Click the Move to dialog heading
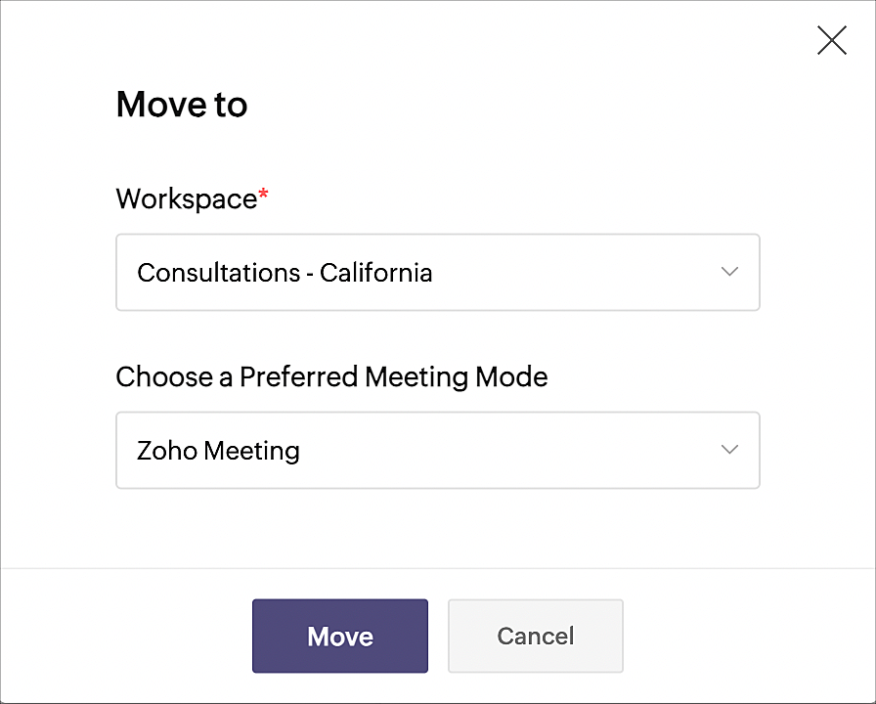 (x=182, y=105)
